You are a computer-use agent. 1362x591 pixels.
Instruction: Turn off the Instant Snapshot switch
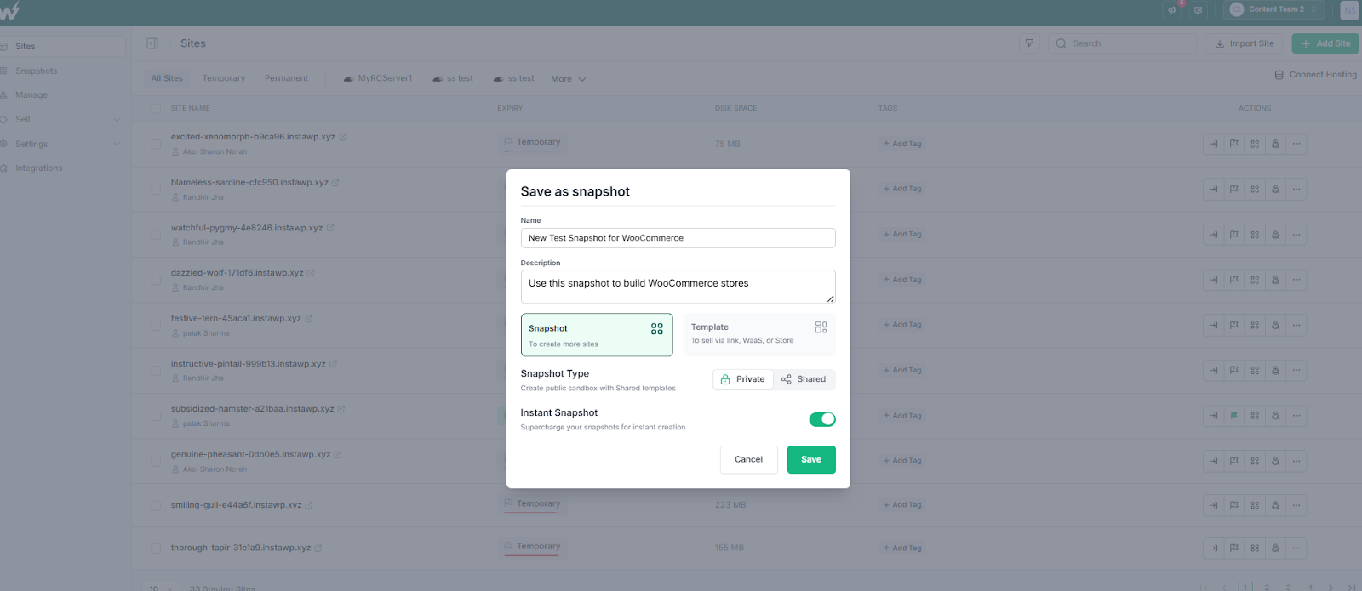[822, 419]
